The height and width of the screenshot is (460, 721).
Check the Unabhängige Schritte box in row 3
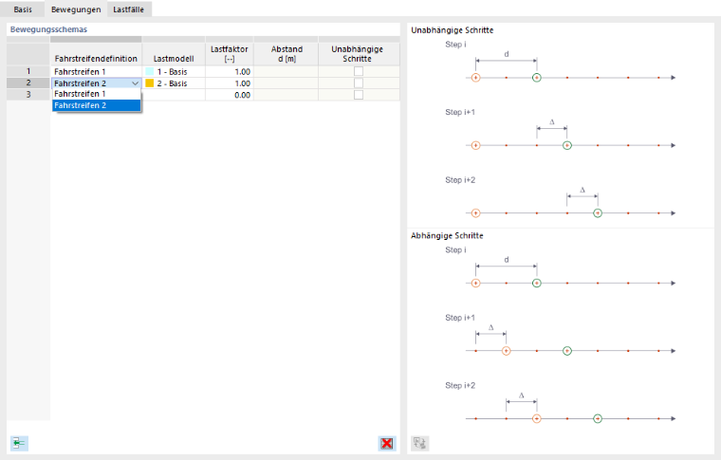click(x=359, y=95)
